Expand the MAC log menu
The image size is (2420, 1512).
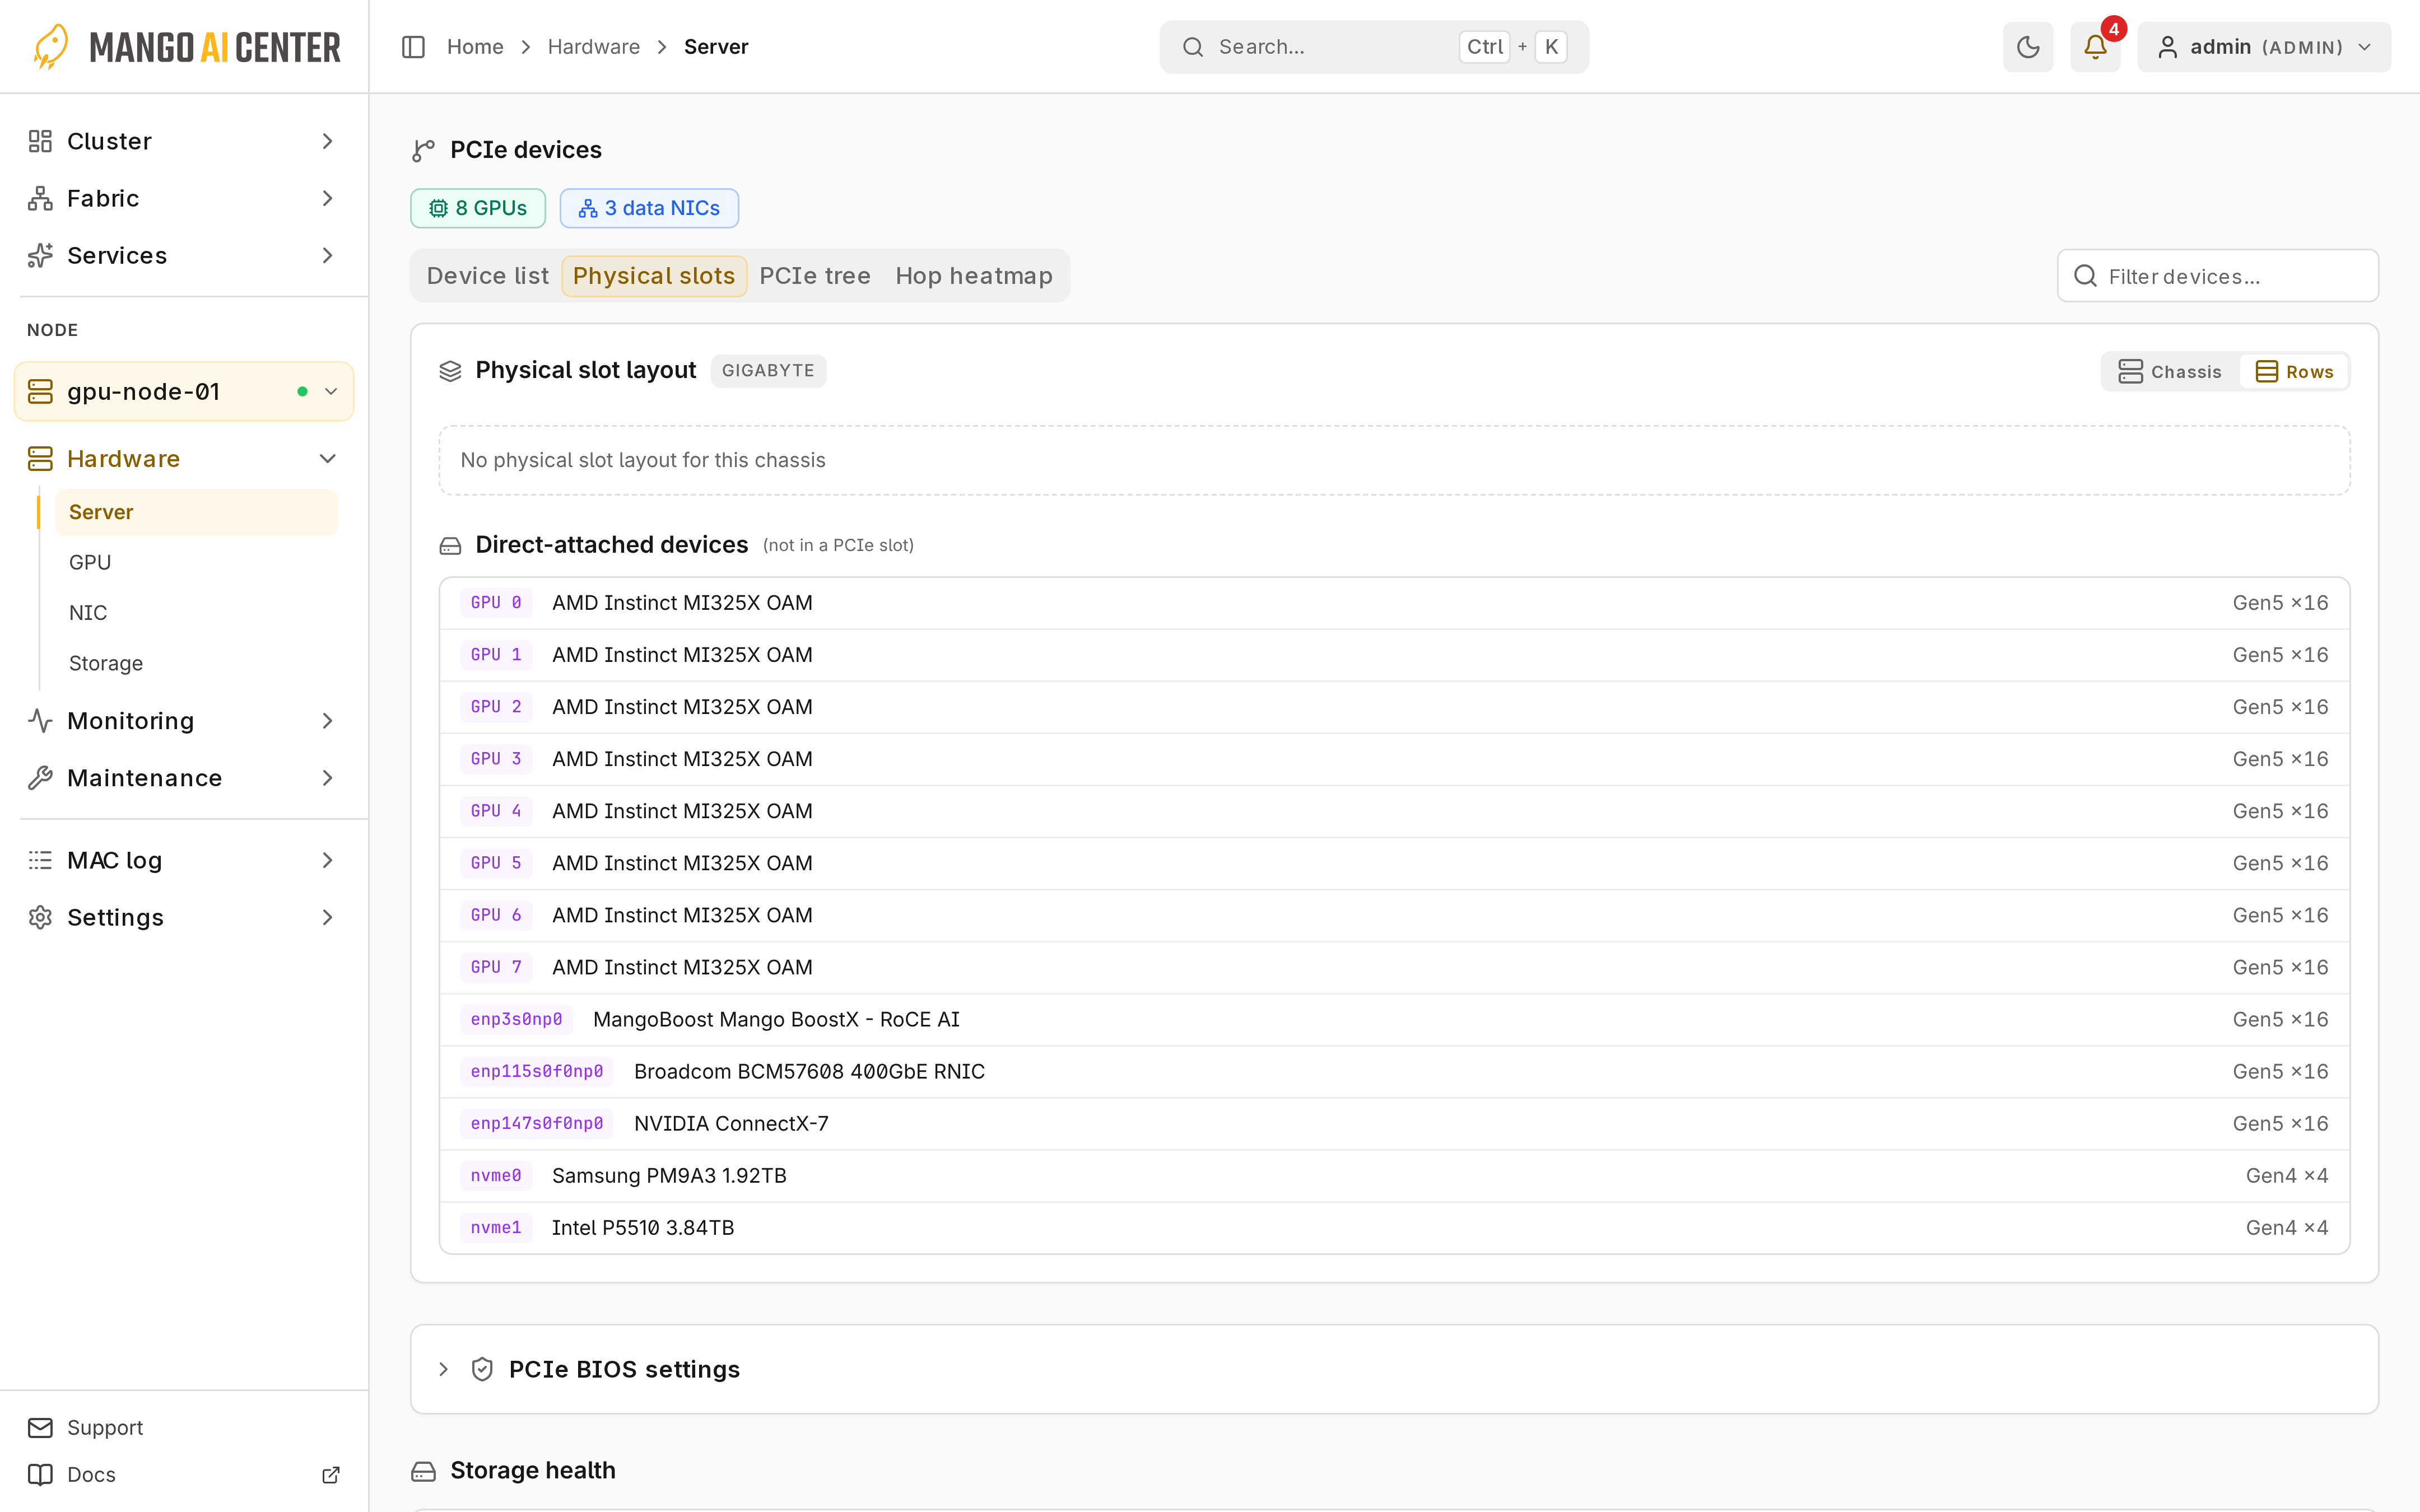184,860
